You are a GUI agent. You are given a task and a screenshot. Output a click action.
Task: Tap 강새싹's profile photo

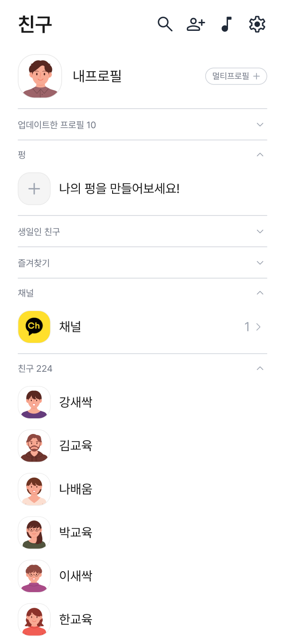(34, 402)
